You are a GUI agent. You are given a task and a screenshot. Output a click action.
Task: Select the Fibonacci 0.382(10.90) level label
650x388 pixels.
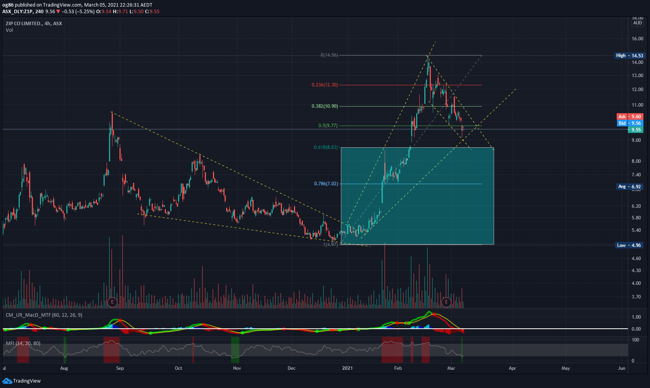coord(325,106)
